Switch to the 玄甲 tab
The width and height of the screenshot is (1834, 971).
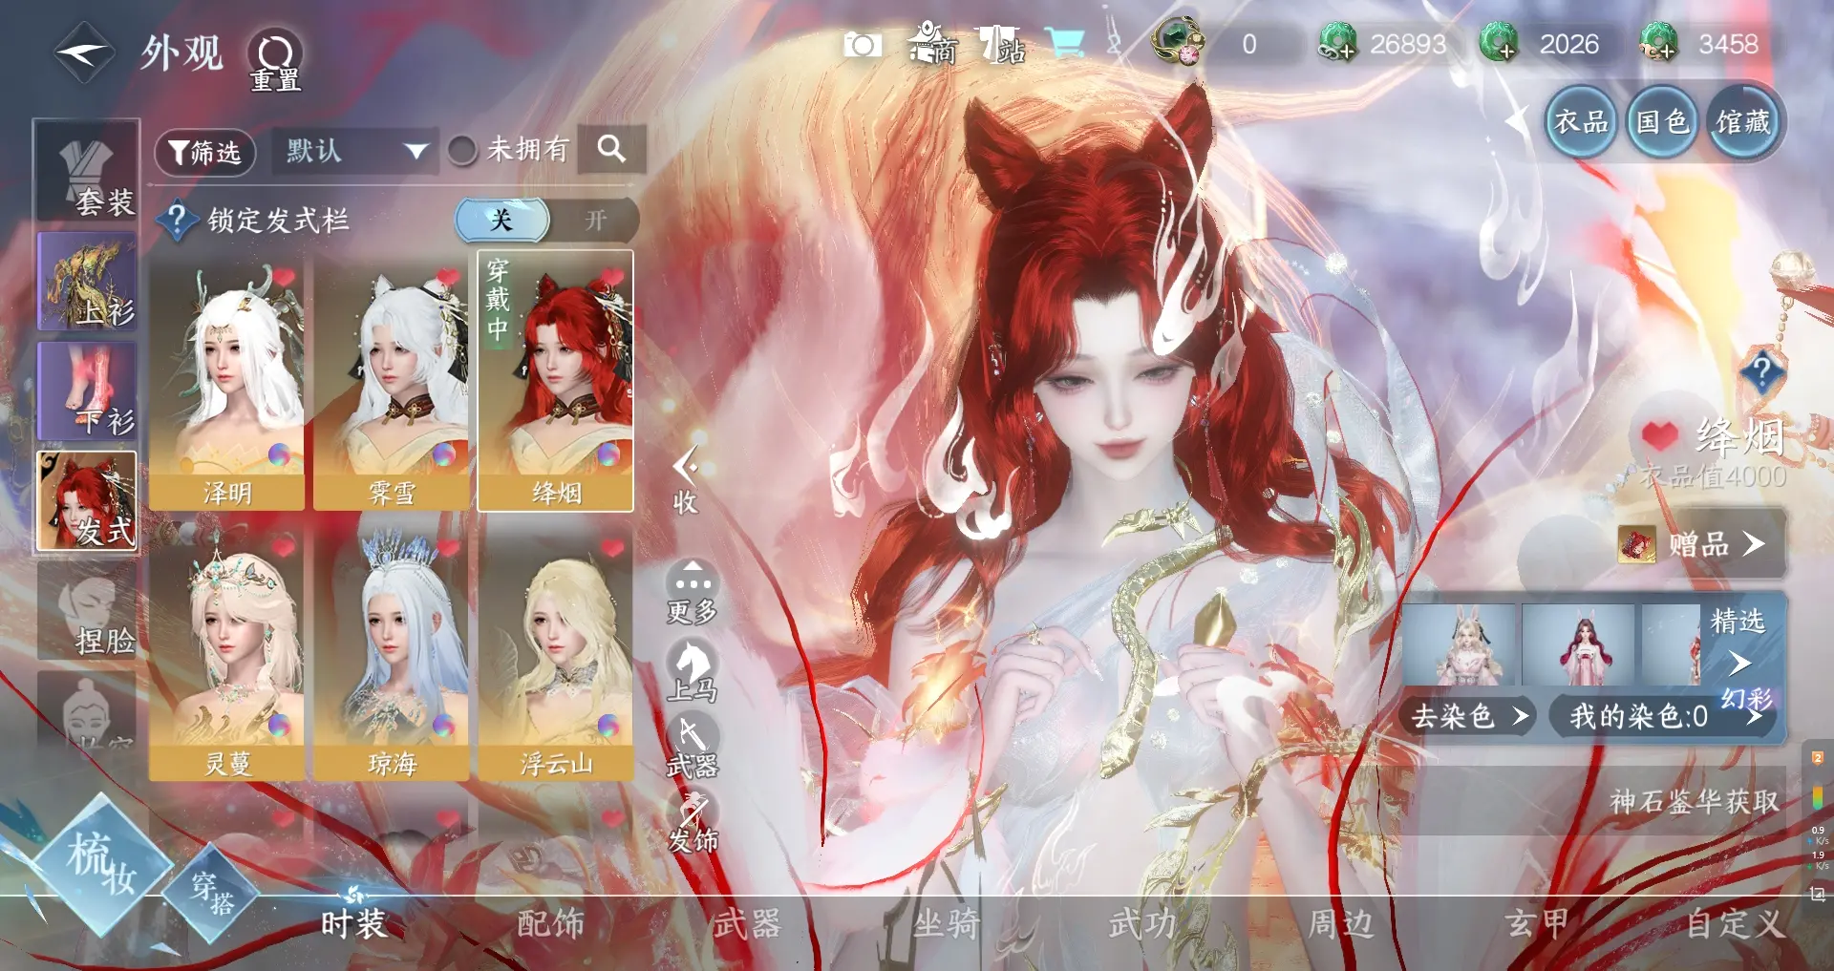click(1537, 923)
